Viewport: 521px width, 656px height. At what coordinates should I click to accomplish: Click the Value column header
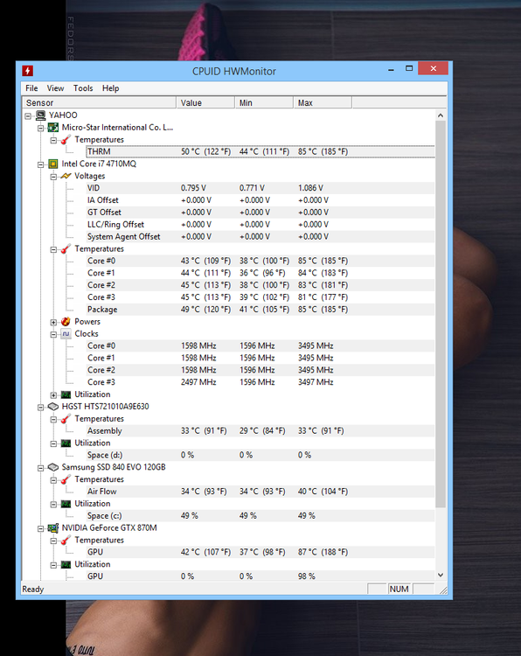pyautogui.click(x=205, y=102)
